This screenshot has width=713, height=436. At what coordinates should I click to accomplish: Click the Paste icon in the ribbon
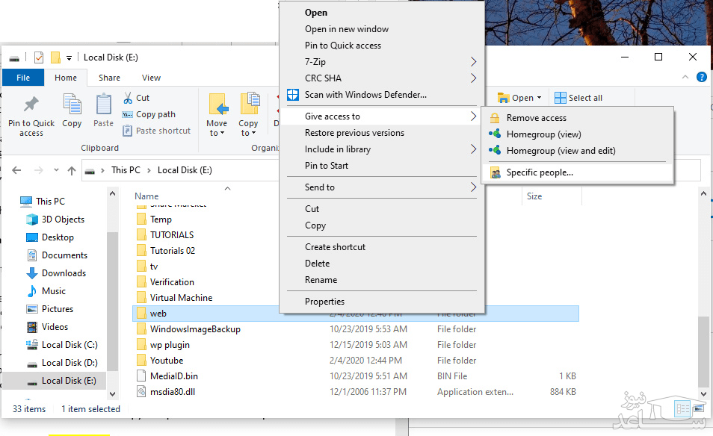pyautogui.click(x=103, y=106)
